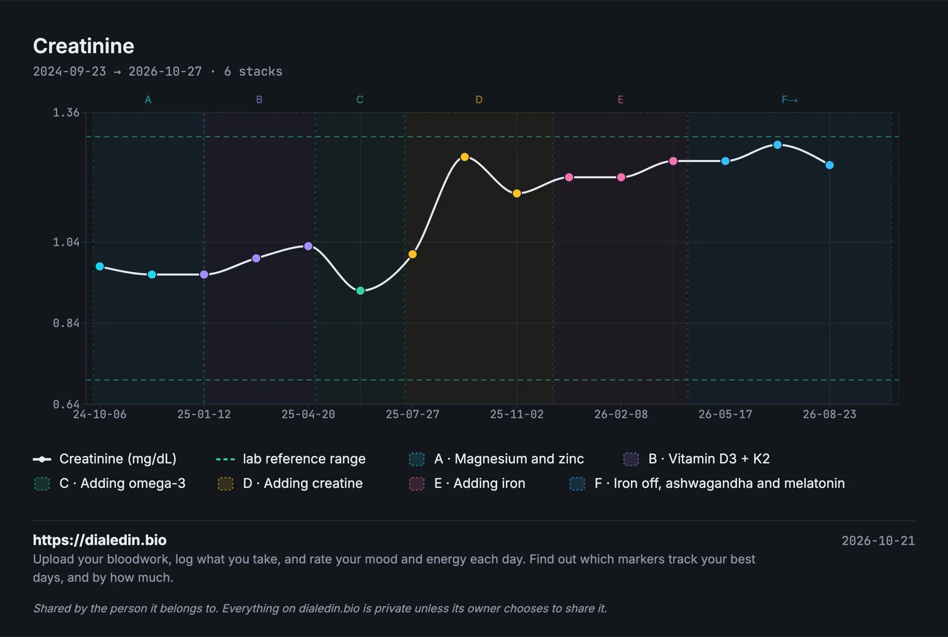The image size is (948, 637).
Task: Click the highest blue data point in stack F
Action: [777, 145]
